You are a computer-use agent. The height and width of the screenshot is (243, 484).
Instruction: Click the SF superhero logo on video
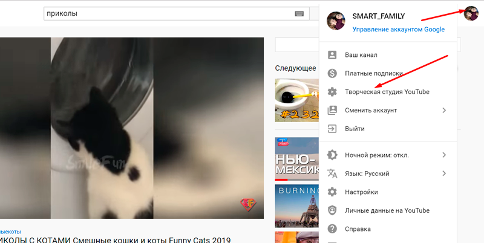[x=248, y=205]
